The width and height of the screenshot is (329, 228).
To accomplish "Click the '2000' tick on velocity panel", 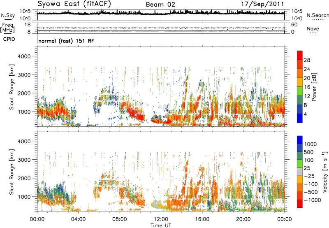I will click(x=24, y=178).
